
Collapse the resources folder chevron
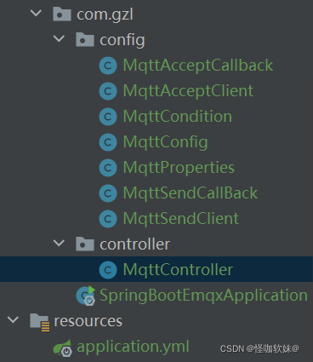(13, 319)
